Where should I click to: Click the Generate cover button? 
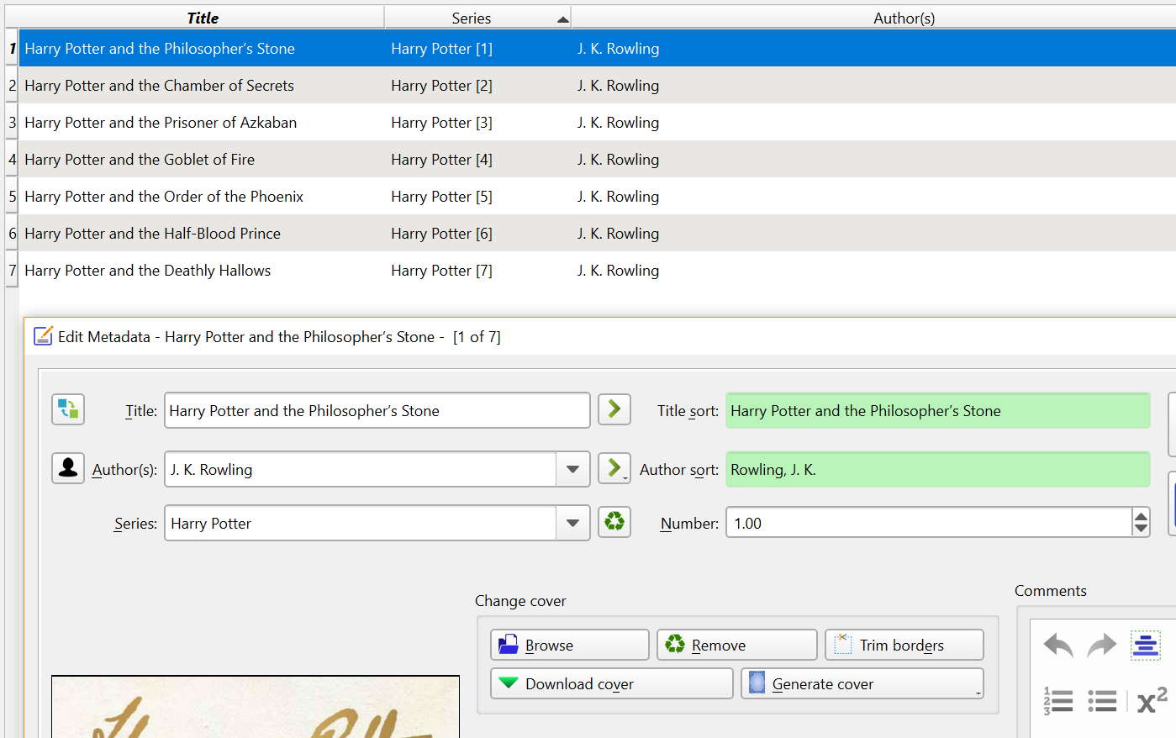(862, 683)
